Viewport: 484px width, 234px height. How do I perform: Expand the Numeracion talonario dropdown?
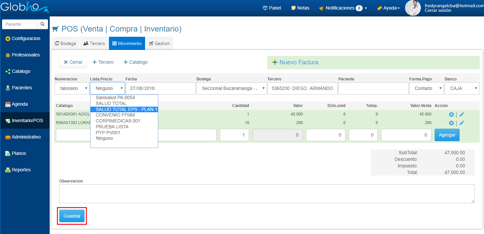tap(72, 88)
